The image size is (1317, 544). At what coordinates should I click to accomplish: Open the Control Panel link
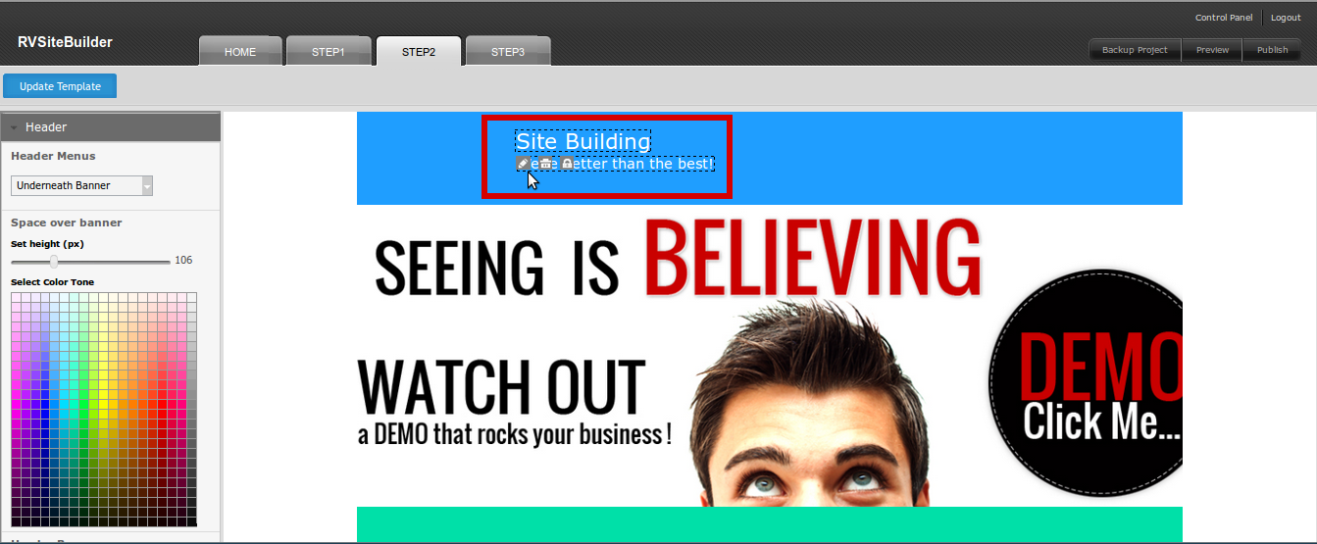[1224, 18]
